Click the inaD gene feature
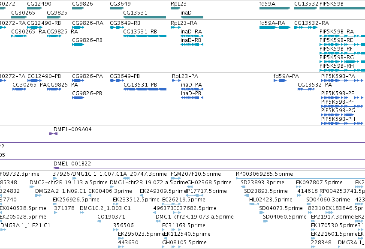Viewport: 365px width, 249px height. [192, 17]
